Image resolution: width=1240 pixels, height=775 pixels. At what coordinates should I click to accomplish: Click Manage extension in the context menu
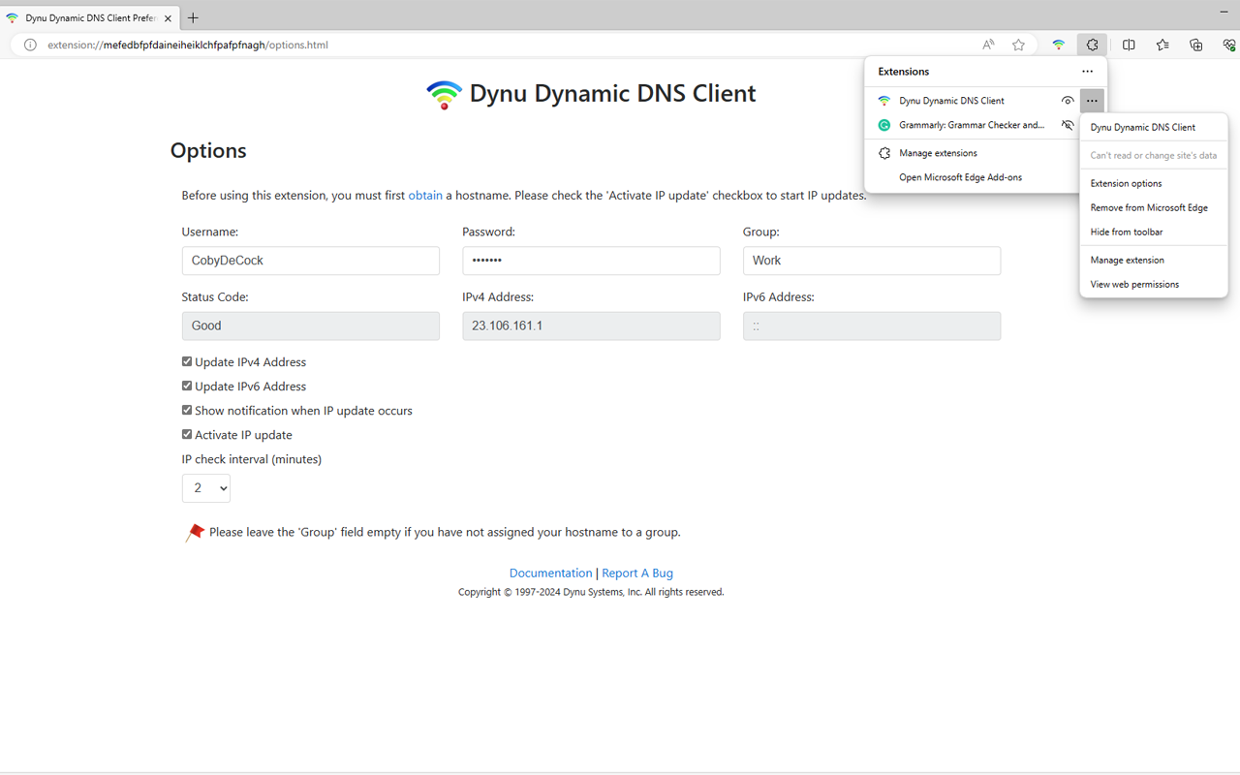click(1154, 260)
